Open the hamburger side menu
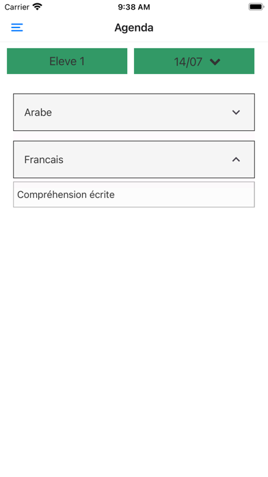268x477 pixels. (17, 27)
